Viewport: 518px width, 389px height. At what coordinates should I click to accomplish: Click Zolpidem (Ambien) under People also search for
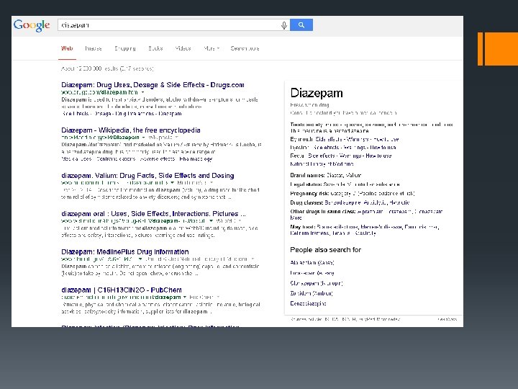312,293
